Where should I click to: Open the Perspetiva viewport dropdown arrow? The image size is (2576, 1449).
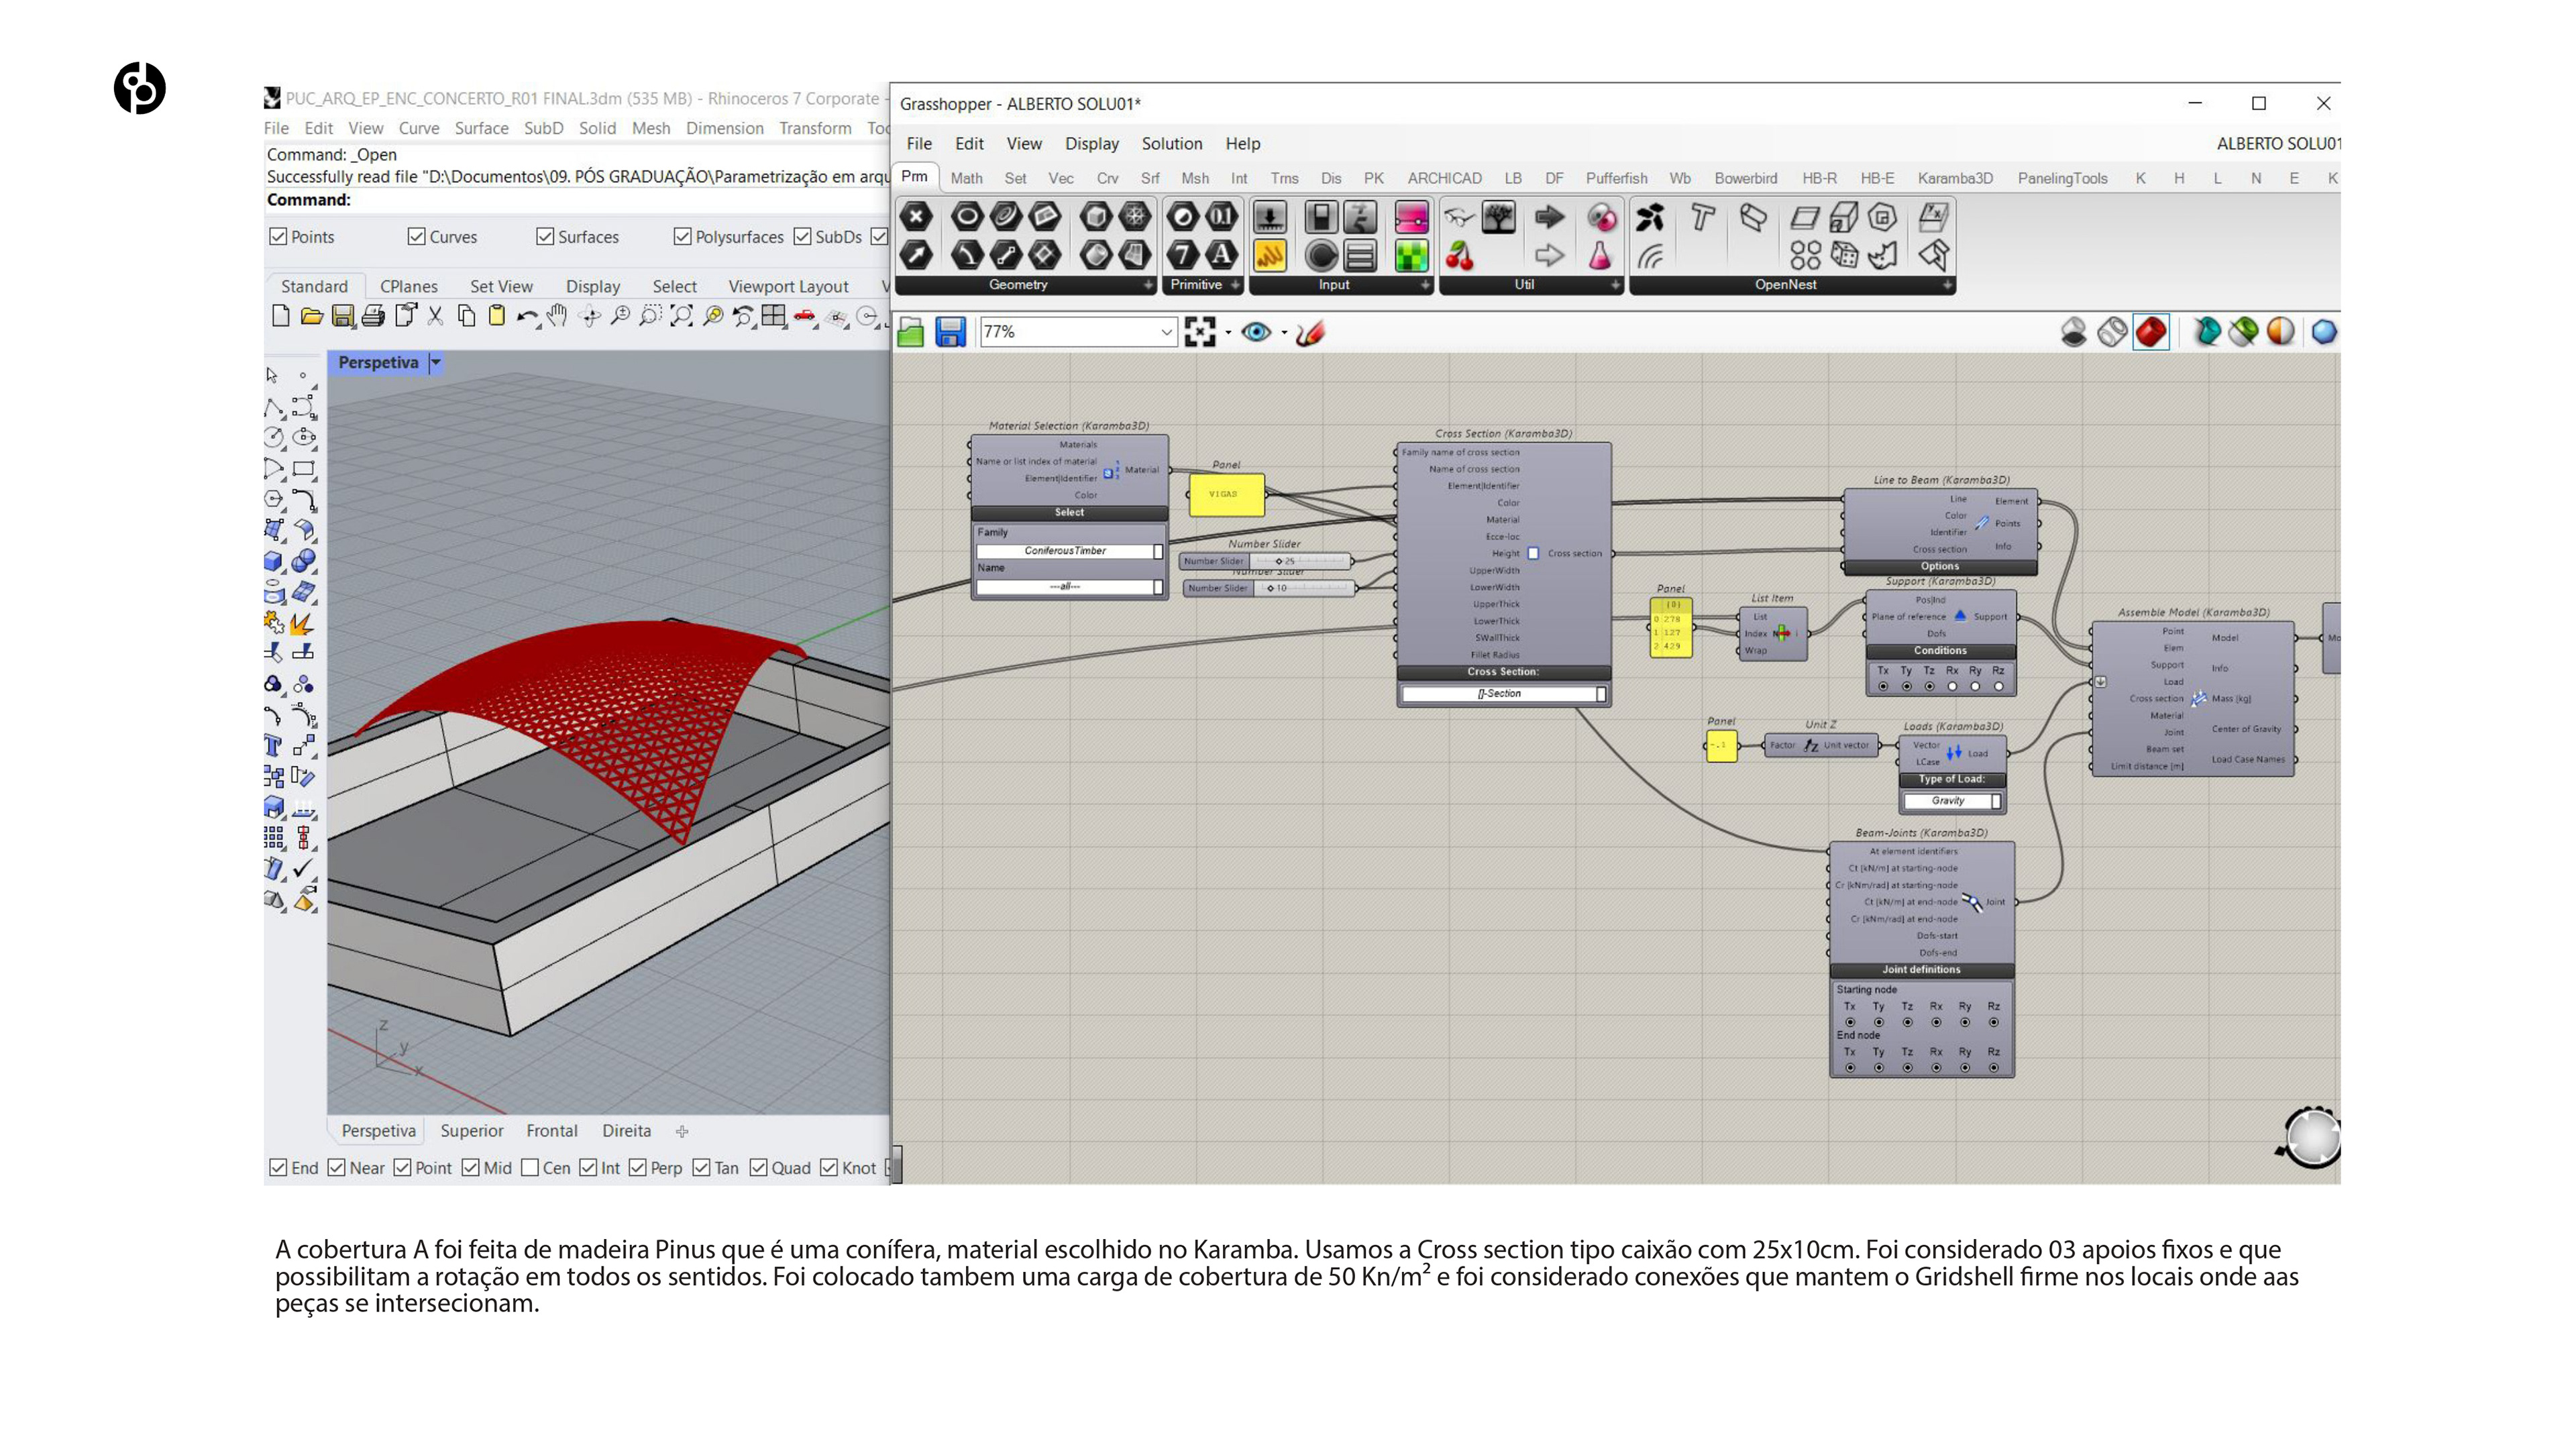[436, 363]
